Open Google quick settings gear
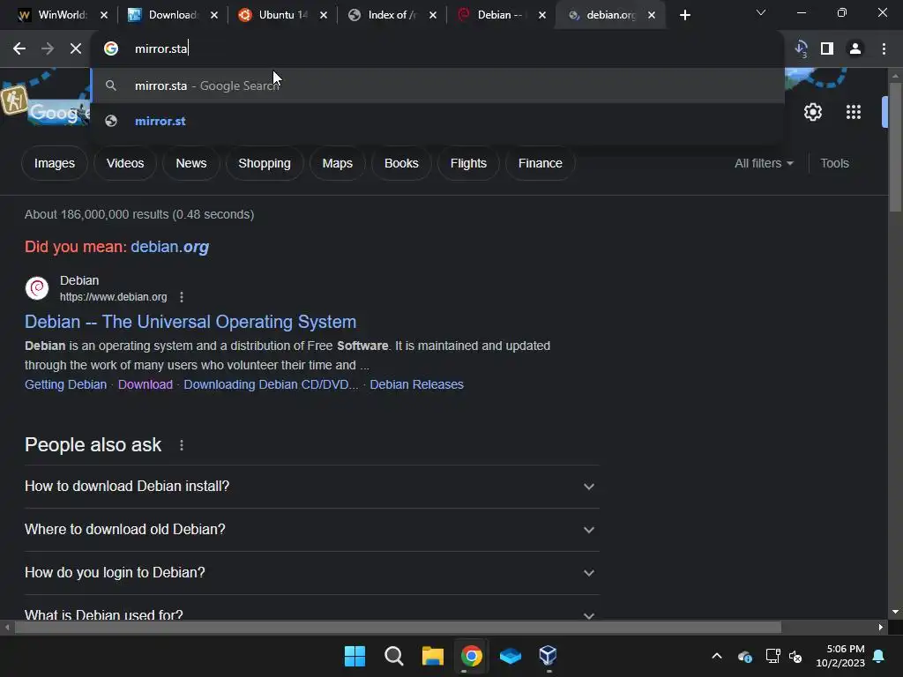The image size is (903, 677). click(812, 112)
